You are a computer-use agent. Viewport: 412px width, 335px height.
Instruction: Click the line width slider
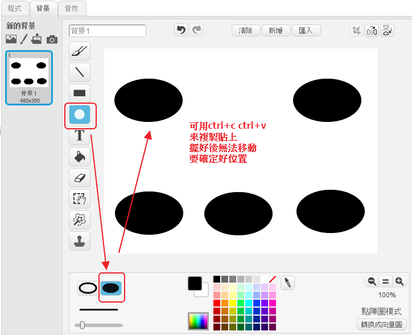98,325
